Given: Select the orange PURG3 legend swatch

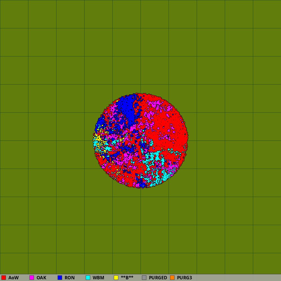Looking at the screenshot, I should pos(172,278).
